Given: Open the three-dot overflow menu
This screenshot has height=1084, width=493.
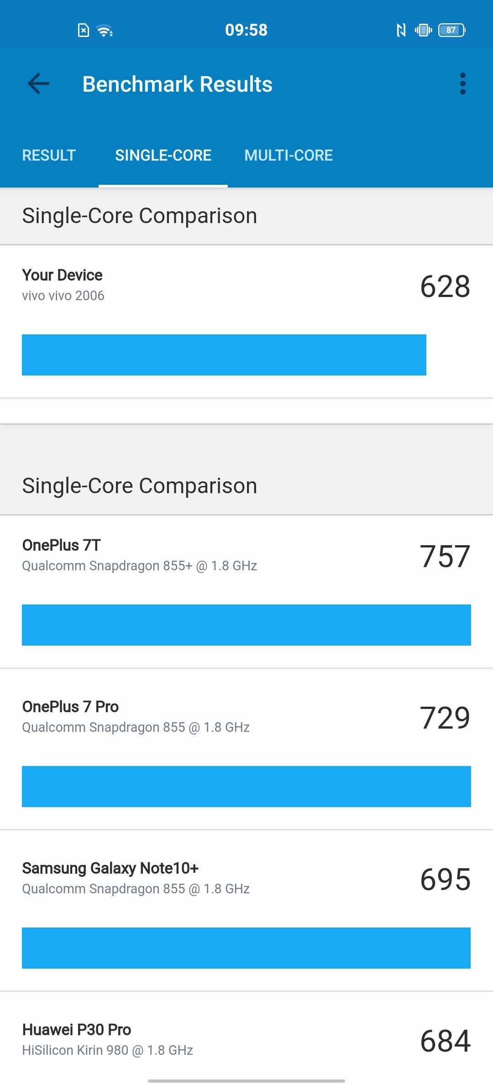Looking at the screenshot, I should (463, 84).
